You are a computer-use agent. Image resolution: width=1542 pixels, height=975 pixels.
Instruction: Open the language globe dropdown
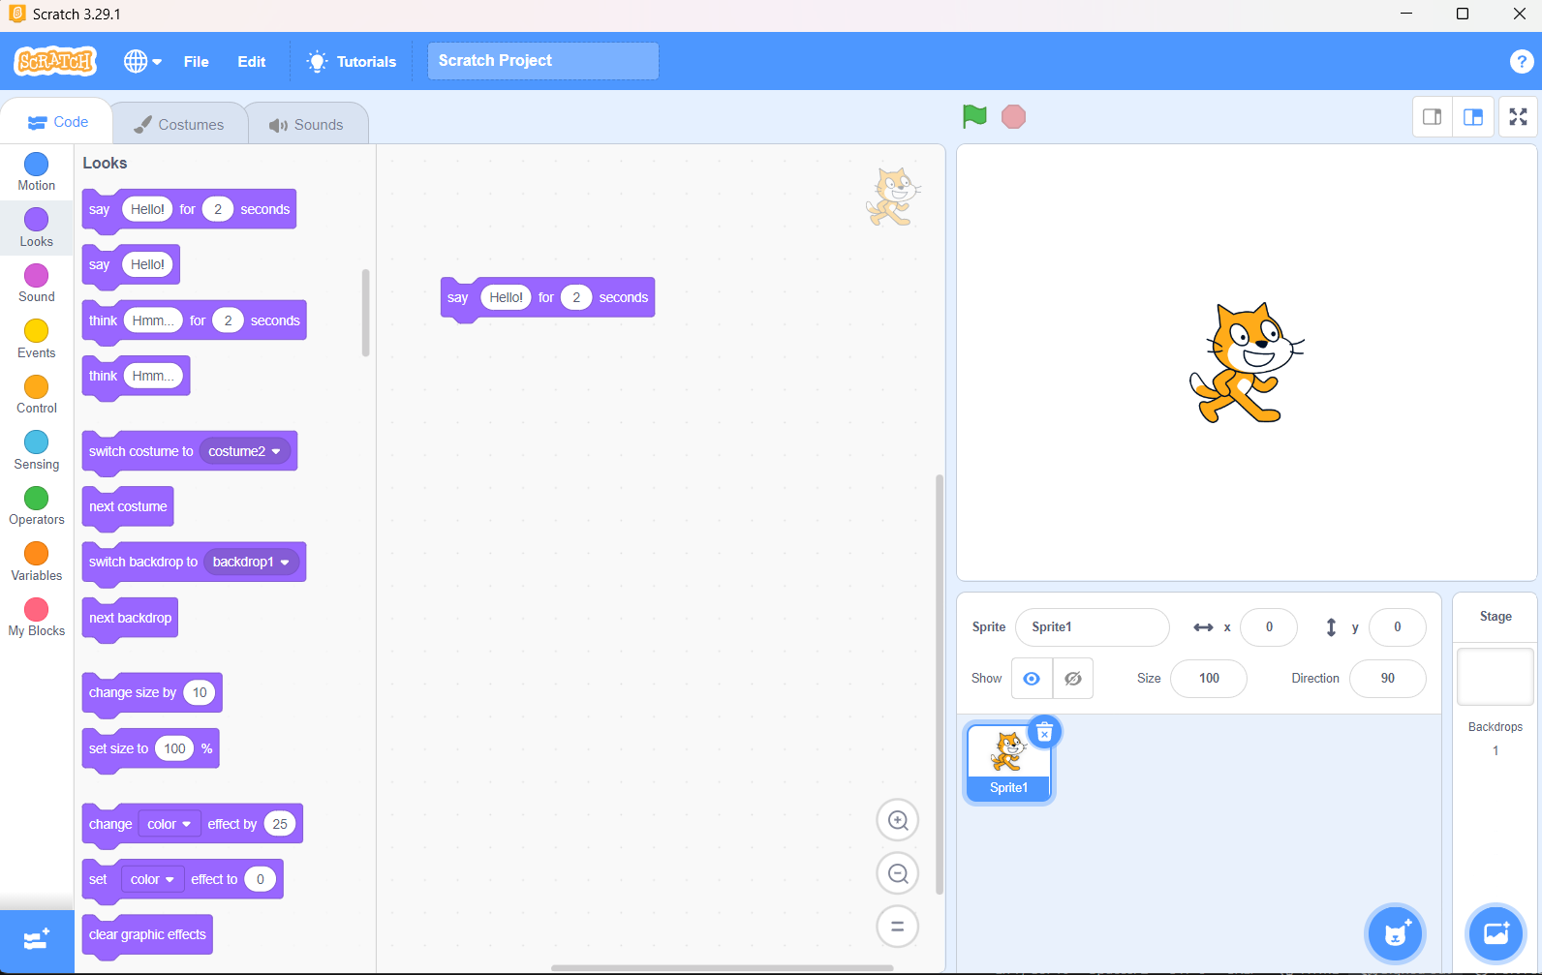point(142,61)
